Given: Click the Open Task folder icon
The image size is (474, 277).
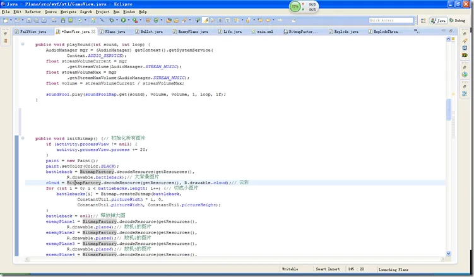Looking at the screenshot, I should (176, 20).
